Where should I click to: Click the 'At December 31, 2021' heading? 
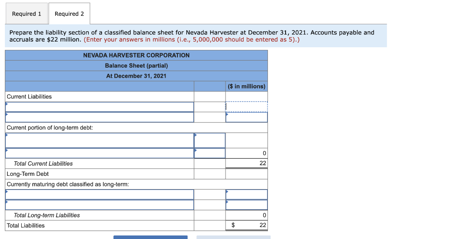click(x=136, y=76)
